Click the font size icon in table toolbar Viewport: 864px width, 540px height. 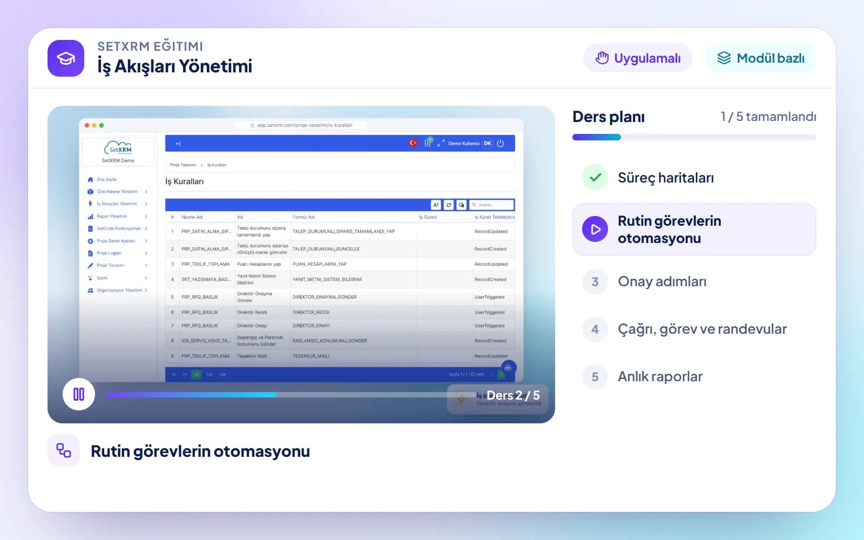pyautogui.click(x=436, y=205)
